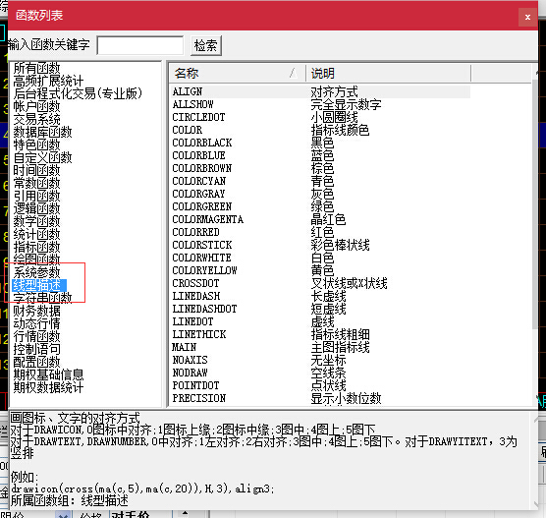Select the COLORGREEN function row

(320, 206)
